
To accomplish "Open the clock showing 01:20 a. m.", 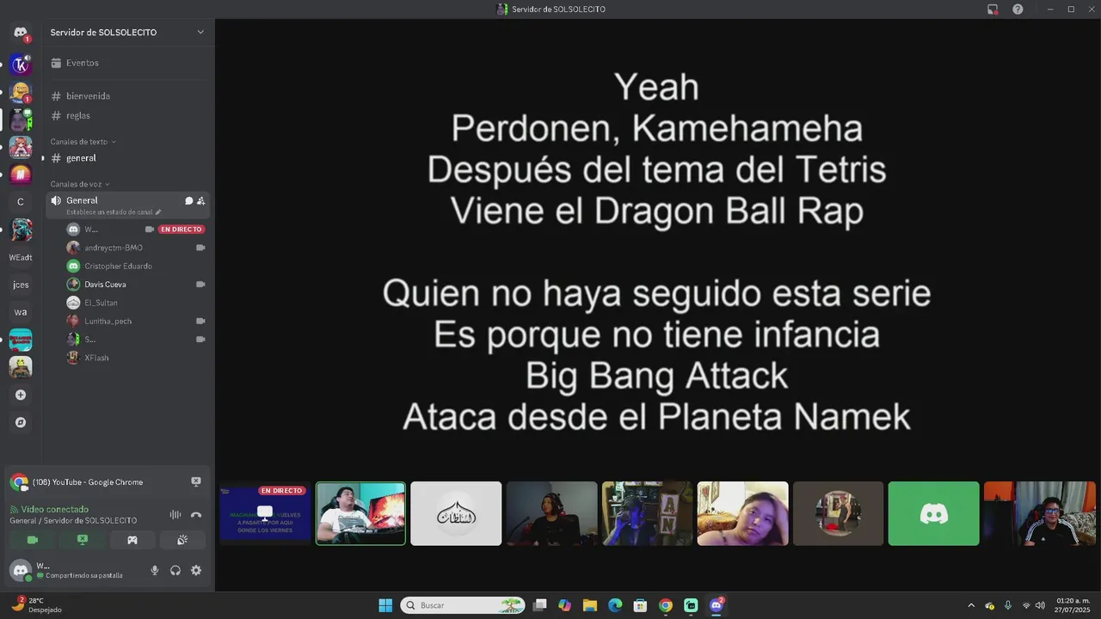I will pos(1073,605).
